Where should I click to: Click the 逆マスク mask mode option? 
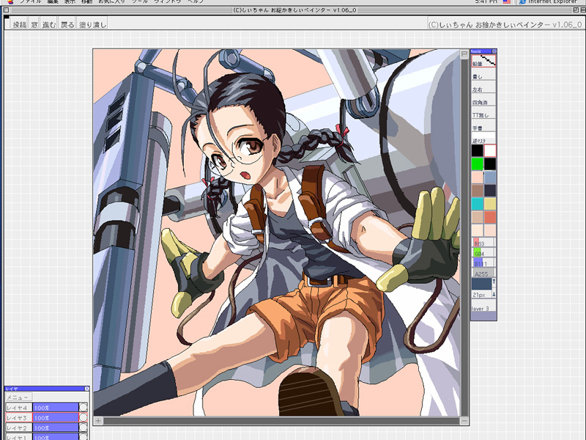pyautogui.click(x=483, y=138)
